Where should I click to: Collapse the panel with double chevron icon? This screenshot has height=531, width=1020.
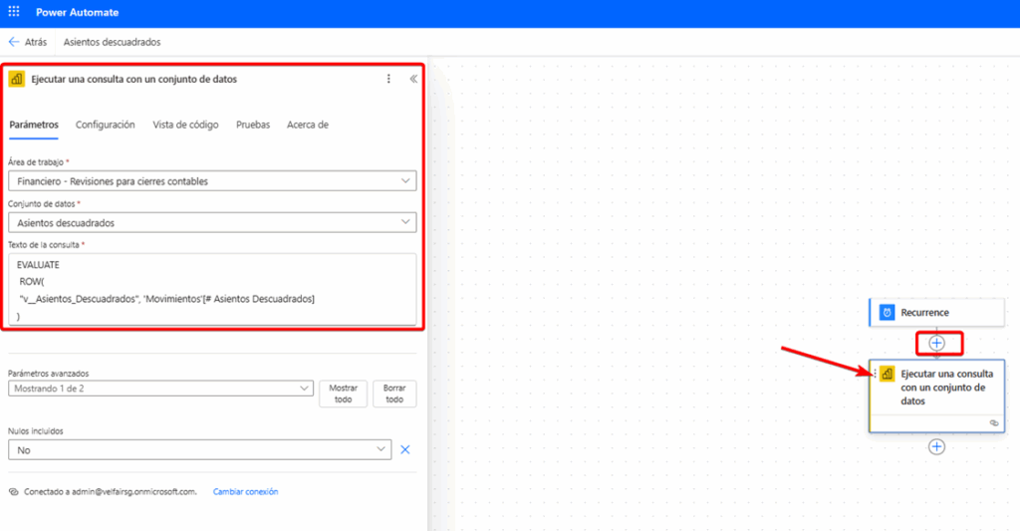click(412, 79)
